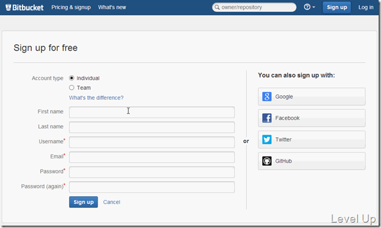Focus the Username field
This screenshot has height=228, width=381.
click(x=152, y=142)
